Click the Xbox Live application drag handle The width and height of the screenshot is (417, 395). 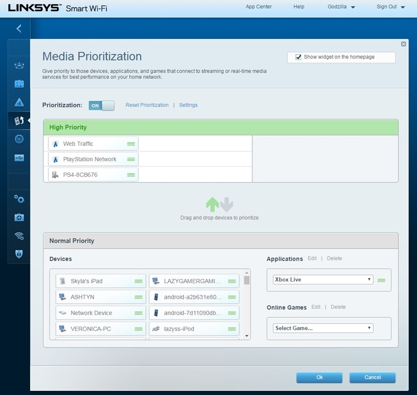click(x=381, y=280)
